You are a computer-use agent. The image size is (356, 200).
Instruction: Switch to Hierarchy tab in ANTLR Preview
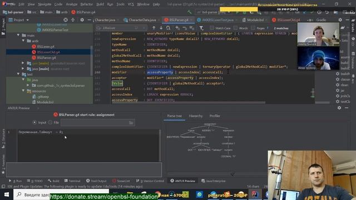195,116
